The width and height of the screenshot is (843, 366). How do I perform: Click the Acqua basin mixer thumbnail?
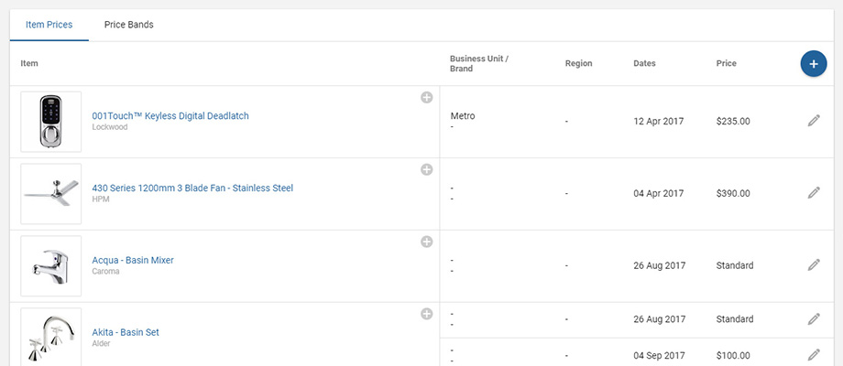pos(51,266)
